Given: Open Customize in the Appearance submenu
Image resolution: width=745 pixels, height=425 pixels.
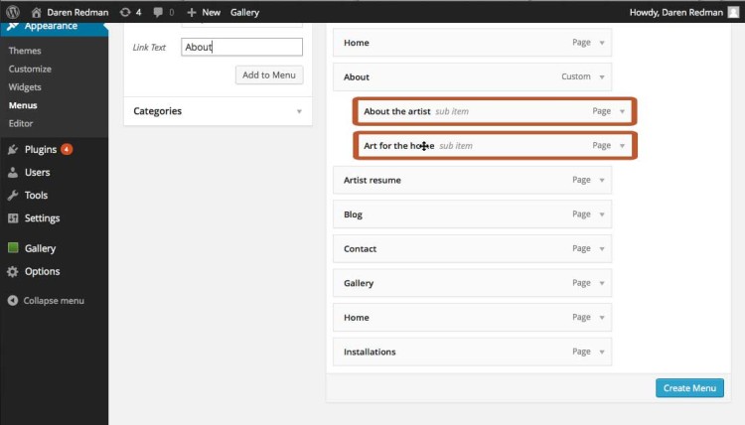Looking at the screenshot, I should (30, 69).
